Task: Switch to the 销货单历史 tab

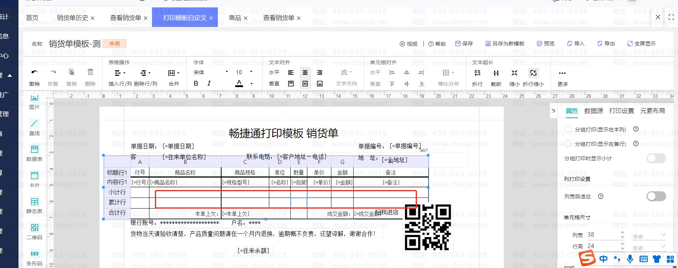Action: [72, 18]
